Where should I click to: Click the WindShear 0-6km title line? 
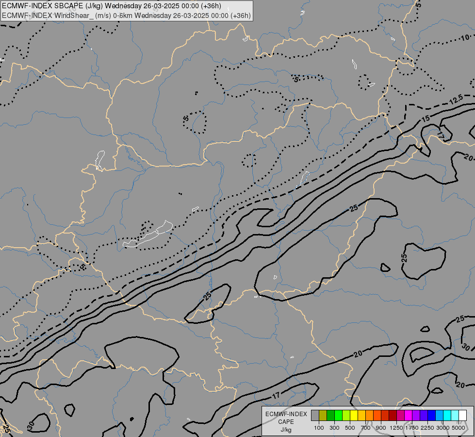(126, 16)
